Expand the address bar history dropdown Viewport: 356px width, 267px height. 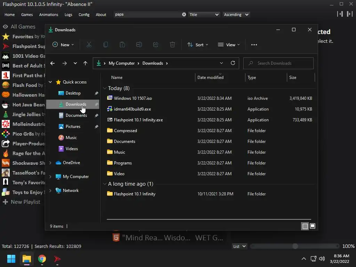(221, 63)
